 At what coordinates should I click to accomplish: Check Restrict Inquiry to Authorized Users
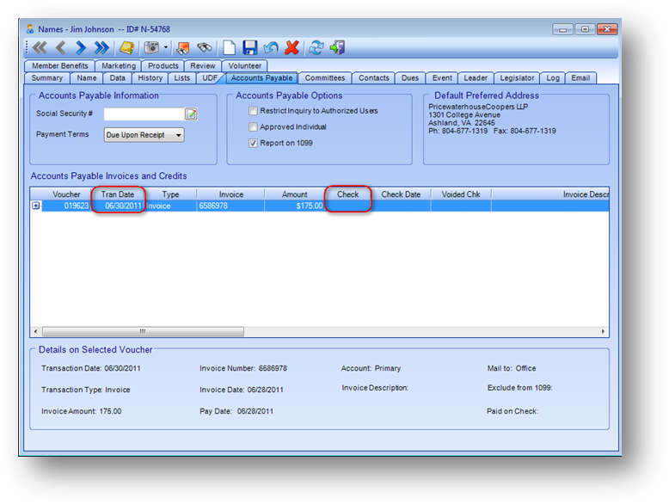point(253,111)
